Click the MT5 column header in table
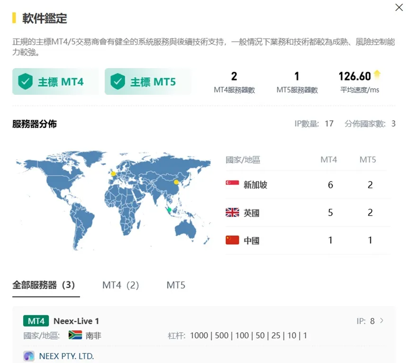 [368, 159]
